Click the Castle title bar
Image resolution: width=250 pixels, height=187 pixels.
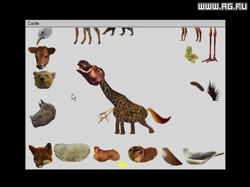[125, 23]
